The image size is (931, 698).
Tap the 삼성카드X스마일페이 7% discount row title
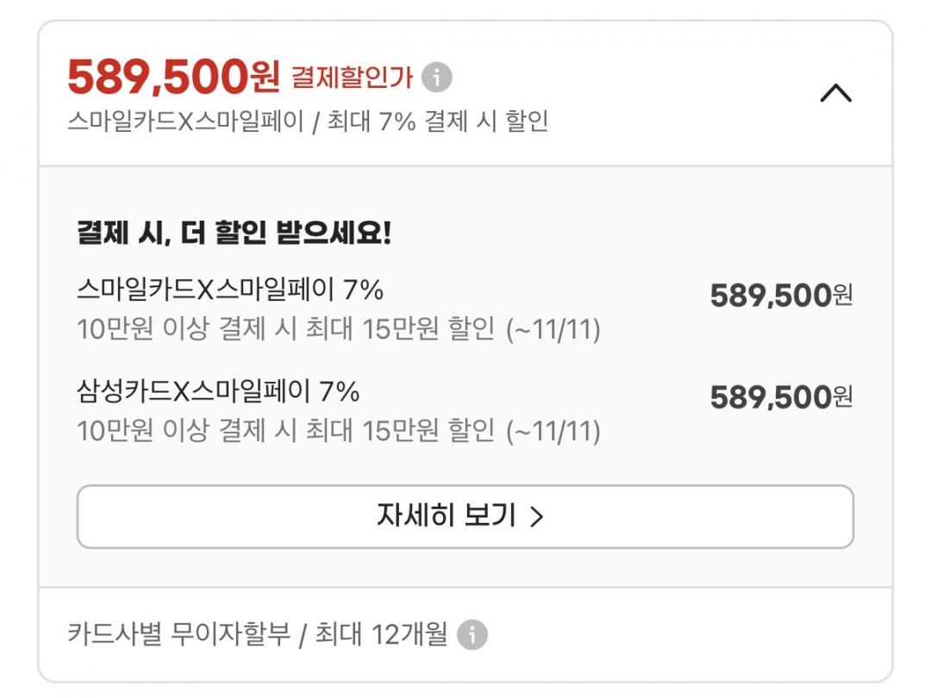click(x=217, y=392)
